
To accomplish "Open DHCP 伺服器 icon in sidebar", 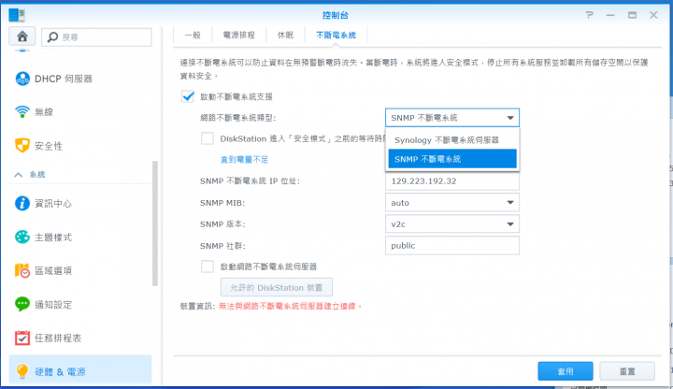I will 22,79.
